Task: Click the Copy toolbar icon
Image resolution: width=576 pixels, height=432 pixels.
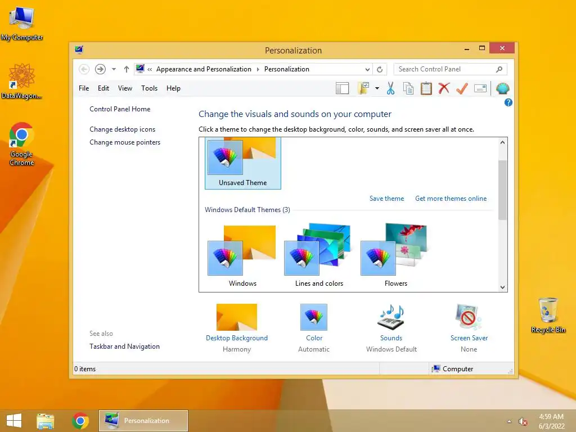Action: click(x=408, y=88)
